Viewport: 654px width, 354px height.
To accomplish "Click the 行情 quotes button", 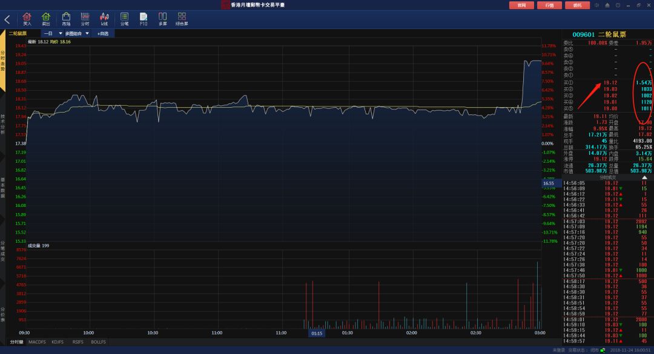I will click(x=549, y=5).
